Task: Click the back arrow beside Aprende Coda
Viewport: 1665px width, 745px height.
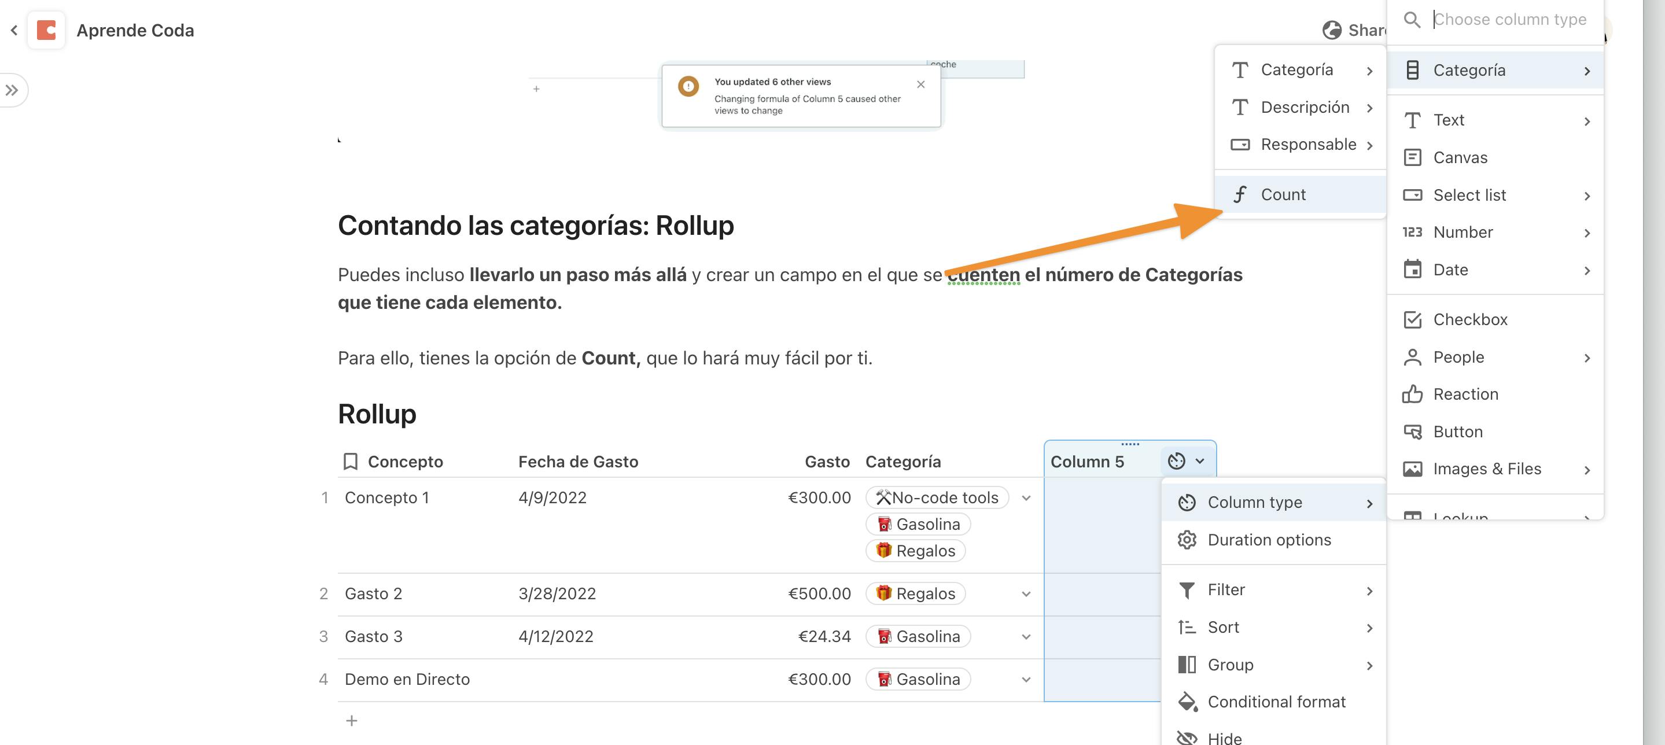Action: click(x=13, y=29)
